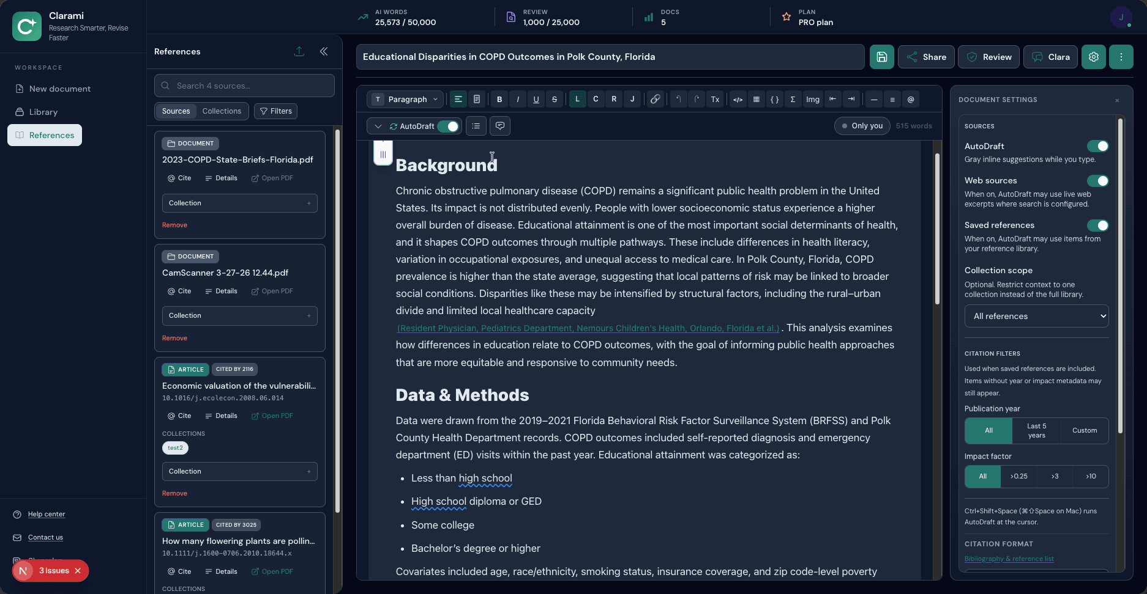
Task: Click the Review button
Action: click(x=988, y=57)
